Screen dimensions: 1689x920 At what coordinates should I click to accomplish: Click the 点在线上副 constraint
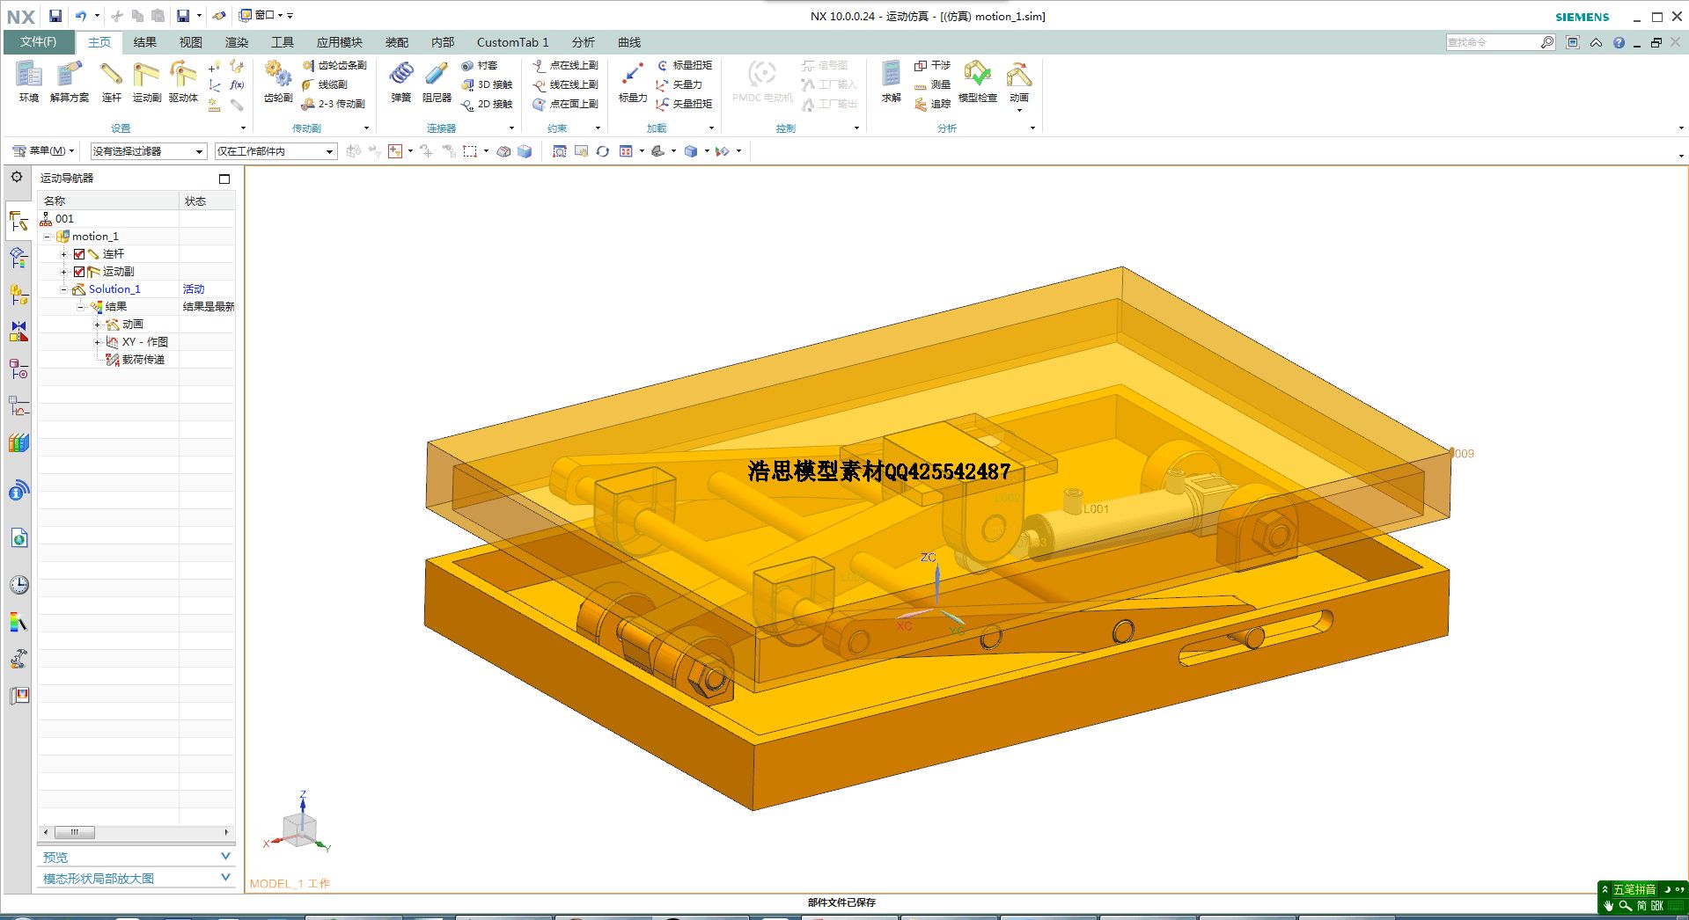pyautogui.click(x=565, y=65)
